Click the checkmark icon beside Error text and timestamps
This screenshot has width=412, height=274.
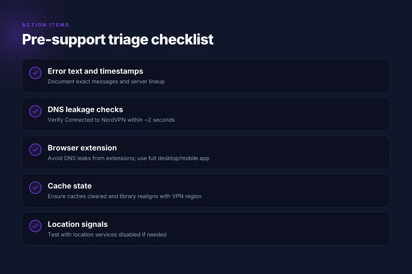pyautogui.click(x=35, y=73)
